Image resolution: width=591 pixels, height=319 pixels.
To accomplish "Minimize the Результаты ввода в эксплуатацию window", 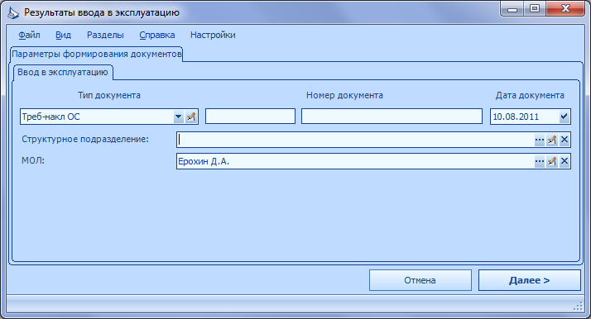I will click(512, 9).
